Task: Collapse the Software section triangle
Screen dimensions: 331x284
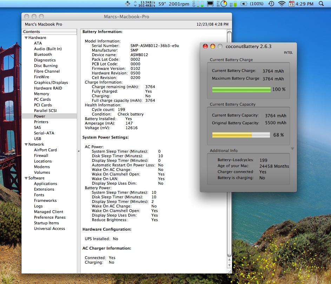Action: [x=26, y=178]
